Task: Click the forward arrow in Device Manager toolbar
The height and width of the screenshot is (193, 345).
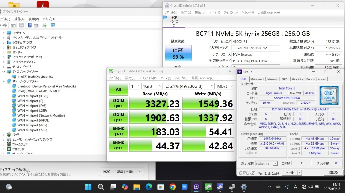Action: pos(5,25)
